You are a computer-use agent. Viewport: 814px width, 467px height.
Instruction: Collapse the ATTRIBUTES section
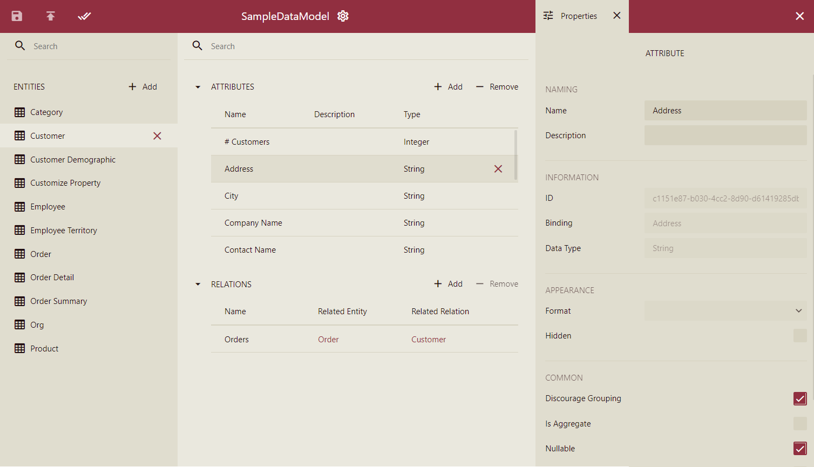[198, 87]
